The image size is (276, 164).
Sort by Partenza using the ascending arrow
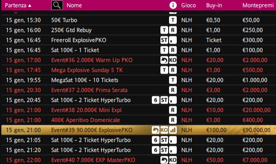[30, 5]
